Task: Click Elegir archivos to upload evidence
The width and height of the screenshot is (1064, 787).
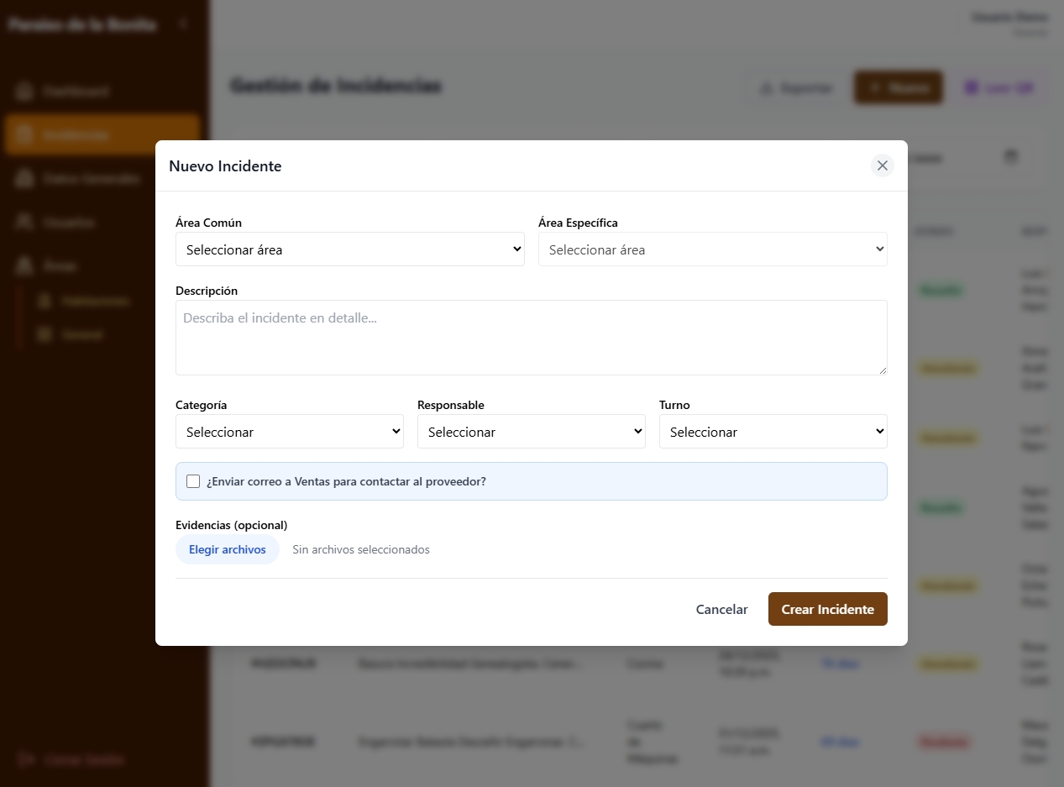Action: (x=228, y=549)
